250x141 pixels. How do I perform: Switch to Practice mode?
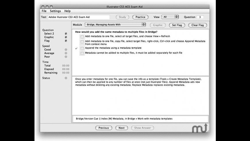pyautogui.click(x=140, y=17)
